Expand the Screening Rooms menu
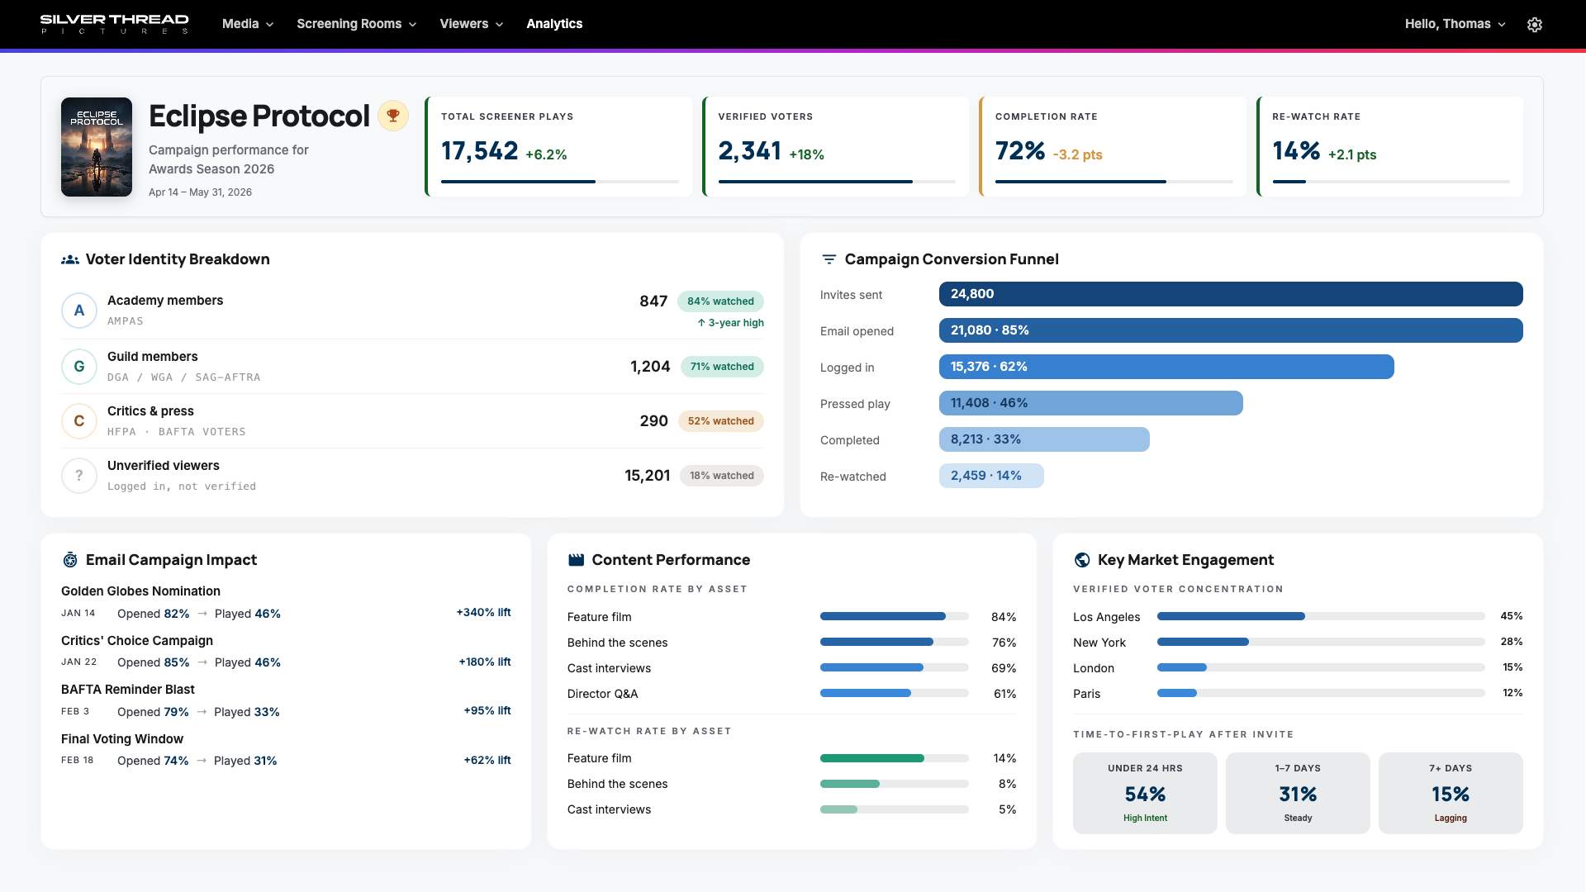Screen dimensions: 1586x892 357,24
